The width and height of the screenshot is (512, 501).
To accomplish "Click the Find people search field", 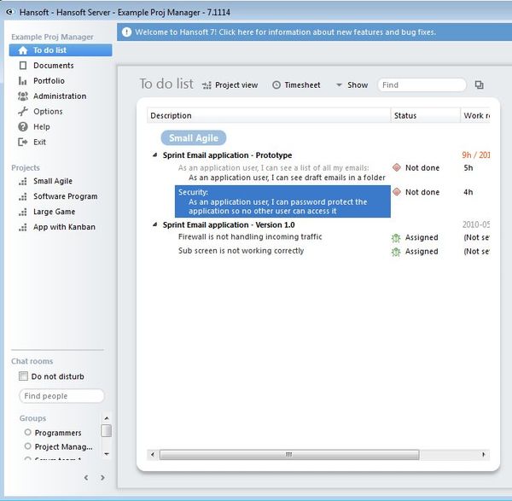I will (61, 396).
